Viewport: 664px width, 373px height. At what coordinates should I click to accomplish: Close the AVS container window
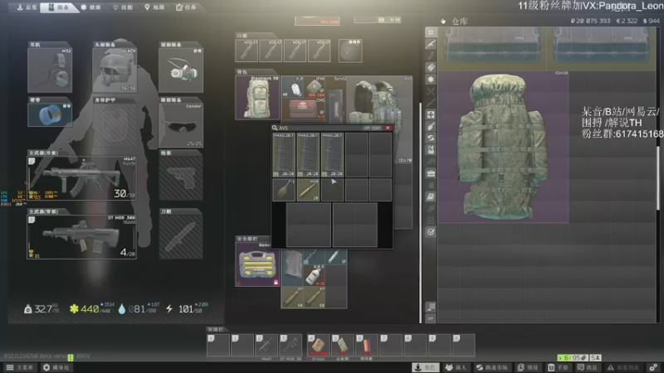[388, 128]
